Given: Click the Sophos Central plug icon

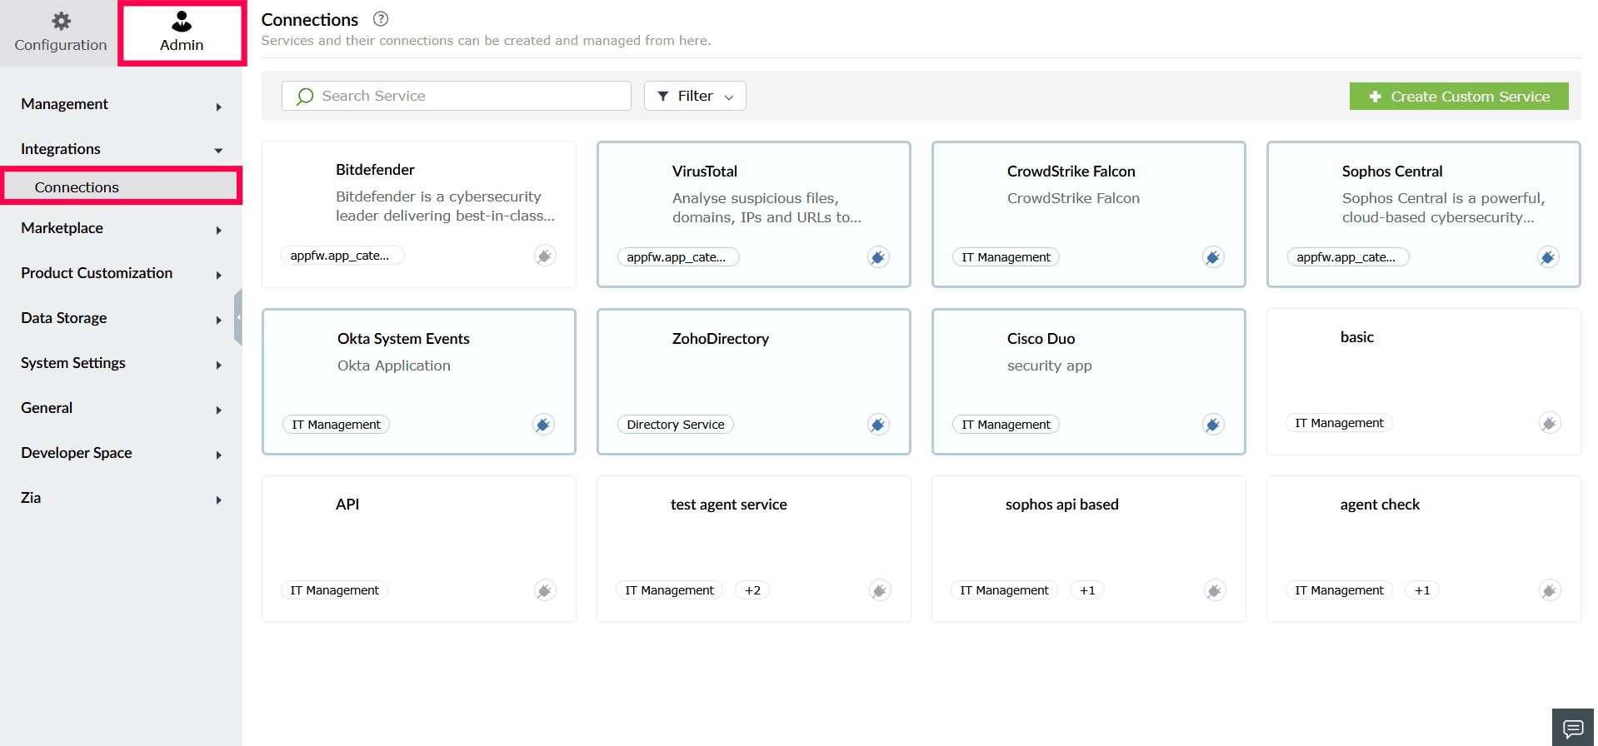Looking at the screenshot, I should tap(1548, 257).
